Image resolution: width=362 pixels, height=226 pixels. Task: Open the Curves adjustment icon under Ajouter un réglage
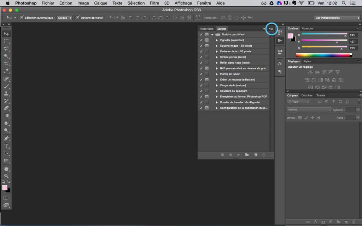[324, 72]
